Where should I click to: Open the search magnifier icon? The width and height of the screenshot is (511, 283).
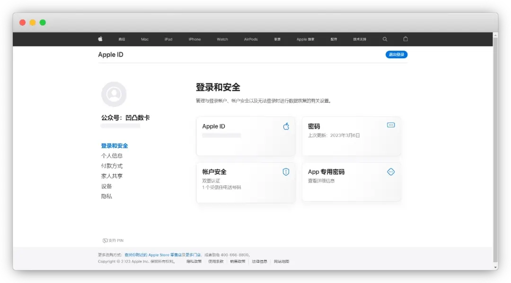tap(385, 39)
